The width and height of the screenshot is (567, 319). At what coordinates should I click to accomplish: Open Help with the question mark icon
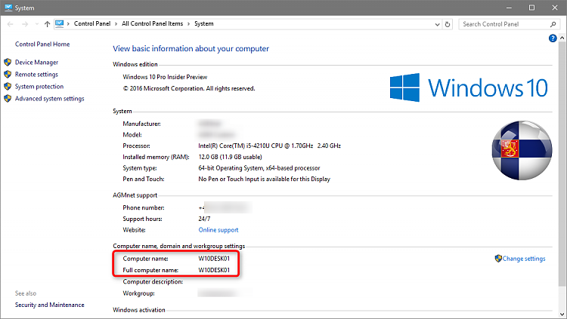(x=553, y=38)
